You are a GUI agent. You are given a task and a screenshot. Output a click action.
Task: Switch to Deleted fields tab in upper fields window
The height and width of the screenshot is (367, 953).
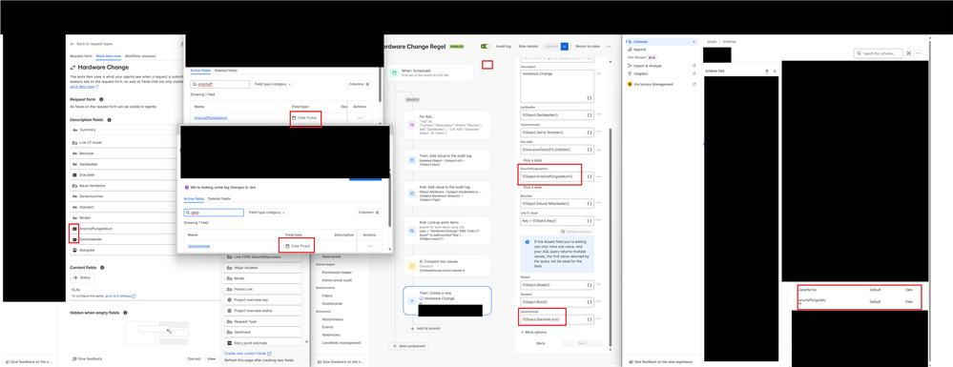point(225,71)
